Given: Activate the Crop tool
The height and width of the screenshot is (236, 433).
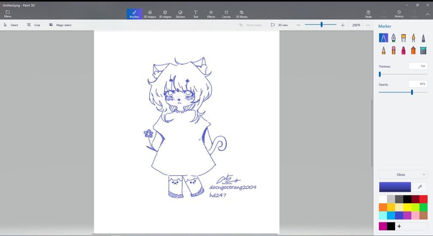Looking at the screenshot, I should (x=33, y=25).
